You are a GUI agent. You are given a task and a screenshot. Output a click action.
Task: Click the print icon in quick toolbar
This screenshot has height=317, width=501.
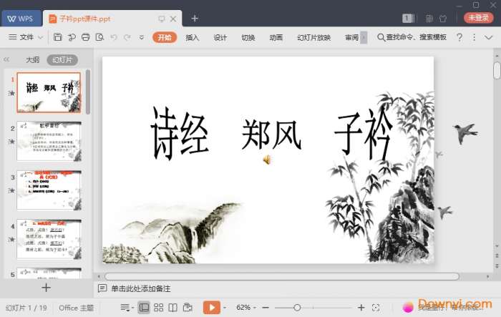[x=85, y=37]
